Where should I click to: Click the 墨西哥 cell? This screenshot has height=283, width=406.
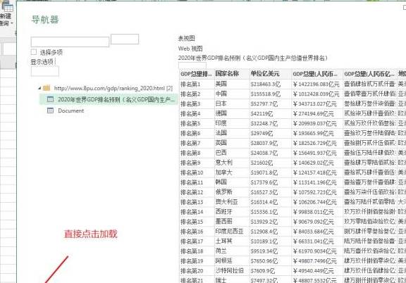tap(232, 222)
